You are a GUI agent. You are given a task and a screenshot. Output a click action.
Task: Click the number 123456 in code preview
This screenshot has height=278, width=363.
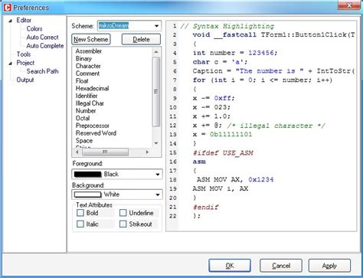click(260, 53)
